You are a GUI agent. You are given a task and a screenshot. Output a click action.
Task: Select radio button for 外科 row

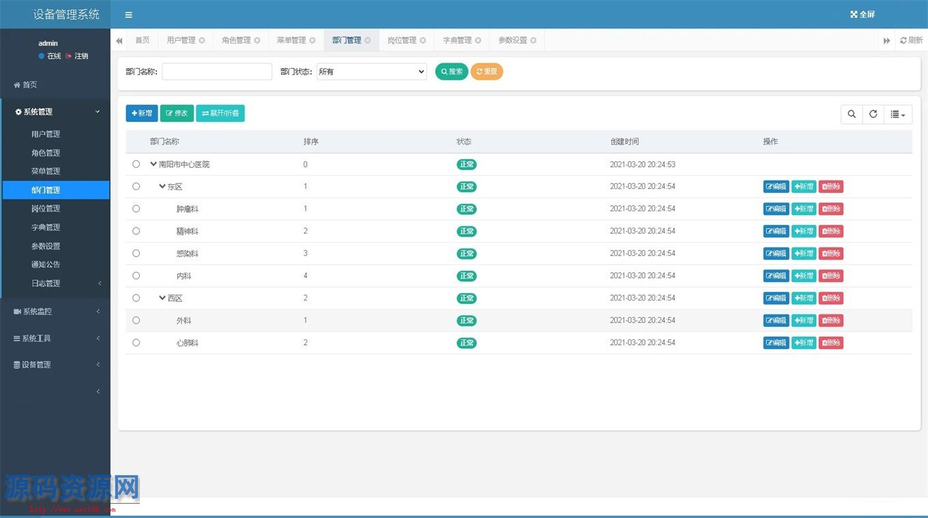[x=136, y=320]
